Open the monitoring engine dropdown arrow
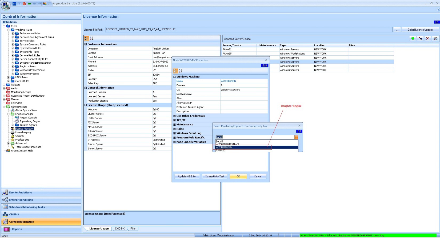The height and width of the screenshot is (238, 440). tap(296, 137)
